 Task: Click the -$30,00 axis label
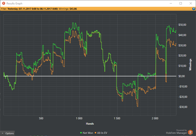click(183, 107)
